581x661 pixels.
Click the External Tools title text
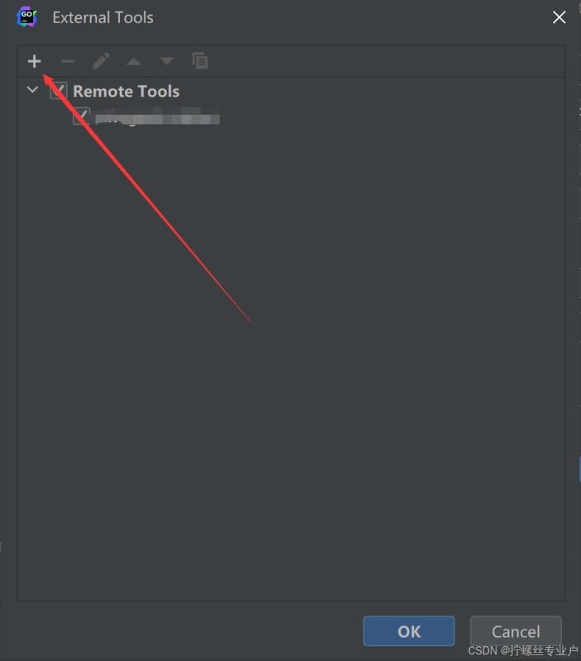(102, 17)
